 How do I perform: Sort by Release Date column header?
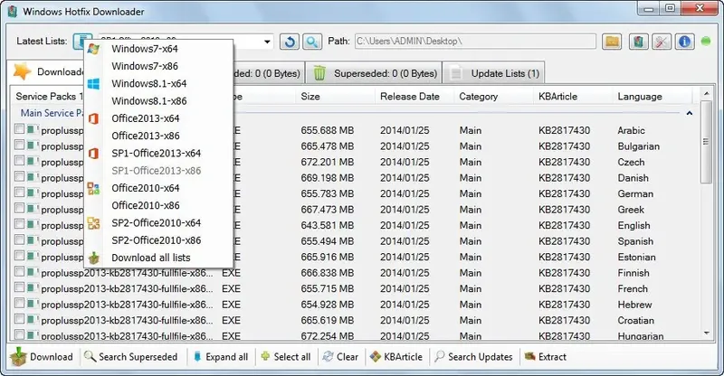[414, 97]
